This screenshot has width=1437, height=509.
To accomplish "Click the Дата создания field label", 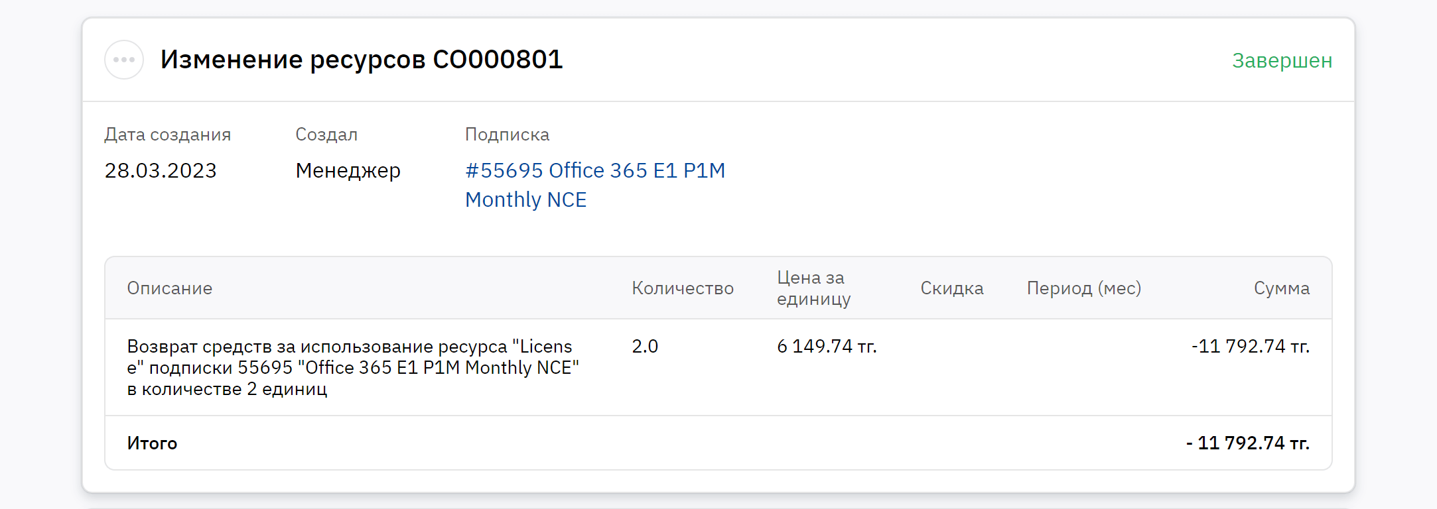I will [x=167, y=135].
